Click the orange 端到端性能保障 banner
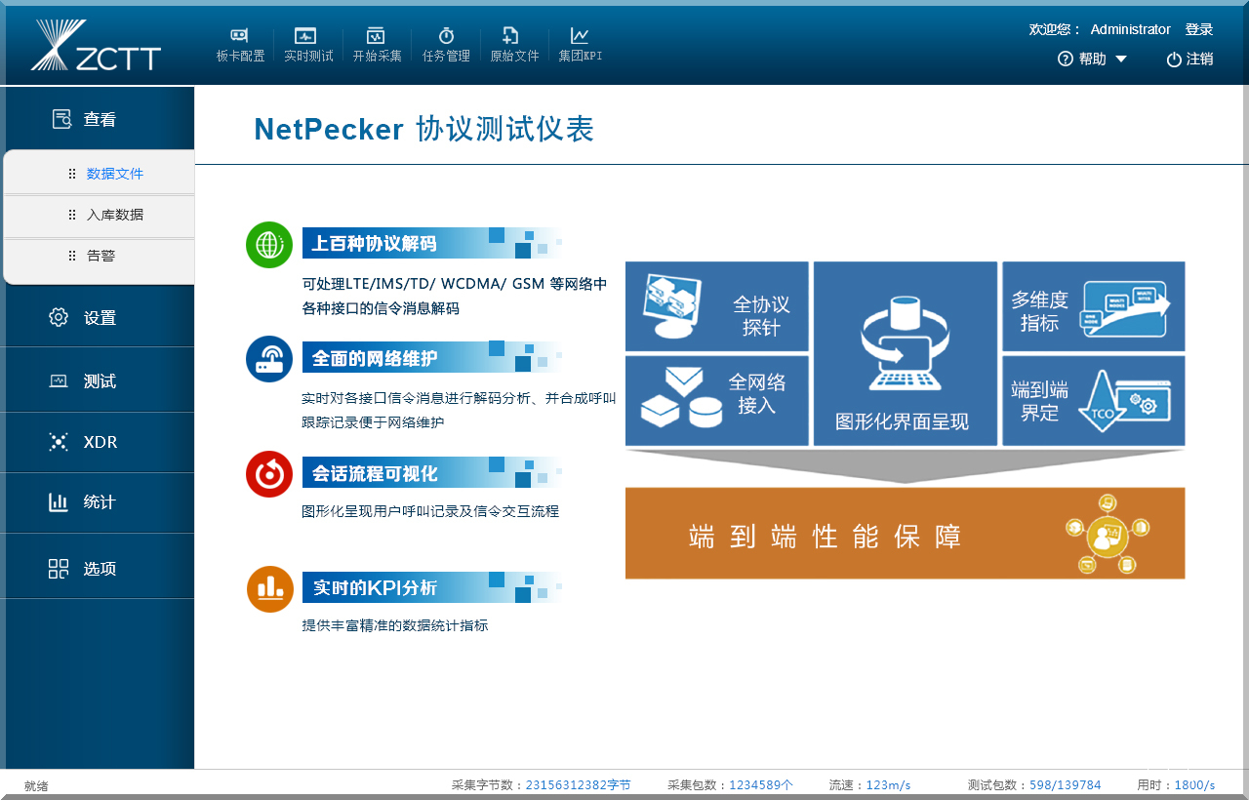Image resolution: width=1249 pixels, height=800 pixels. coord(904,534)
